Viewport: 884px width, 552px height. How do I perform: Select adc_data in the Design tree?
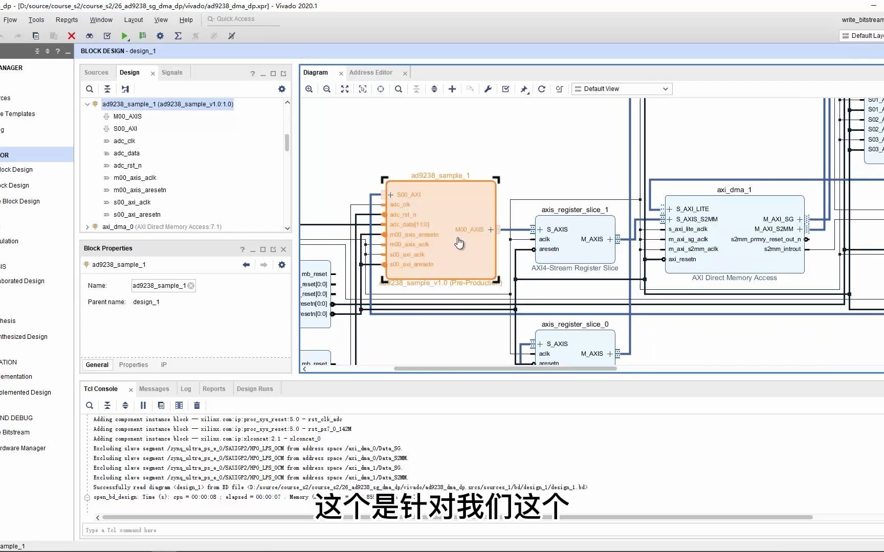(126, 153)
